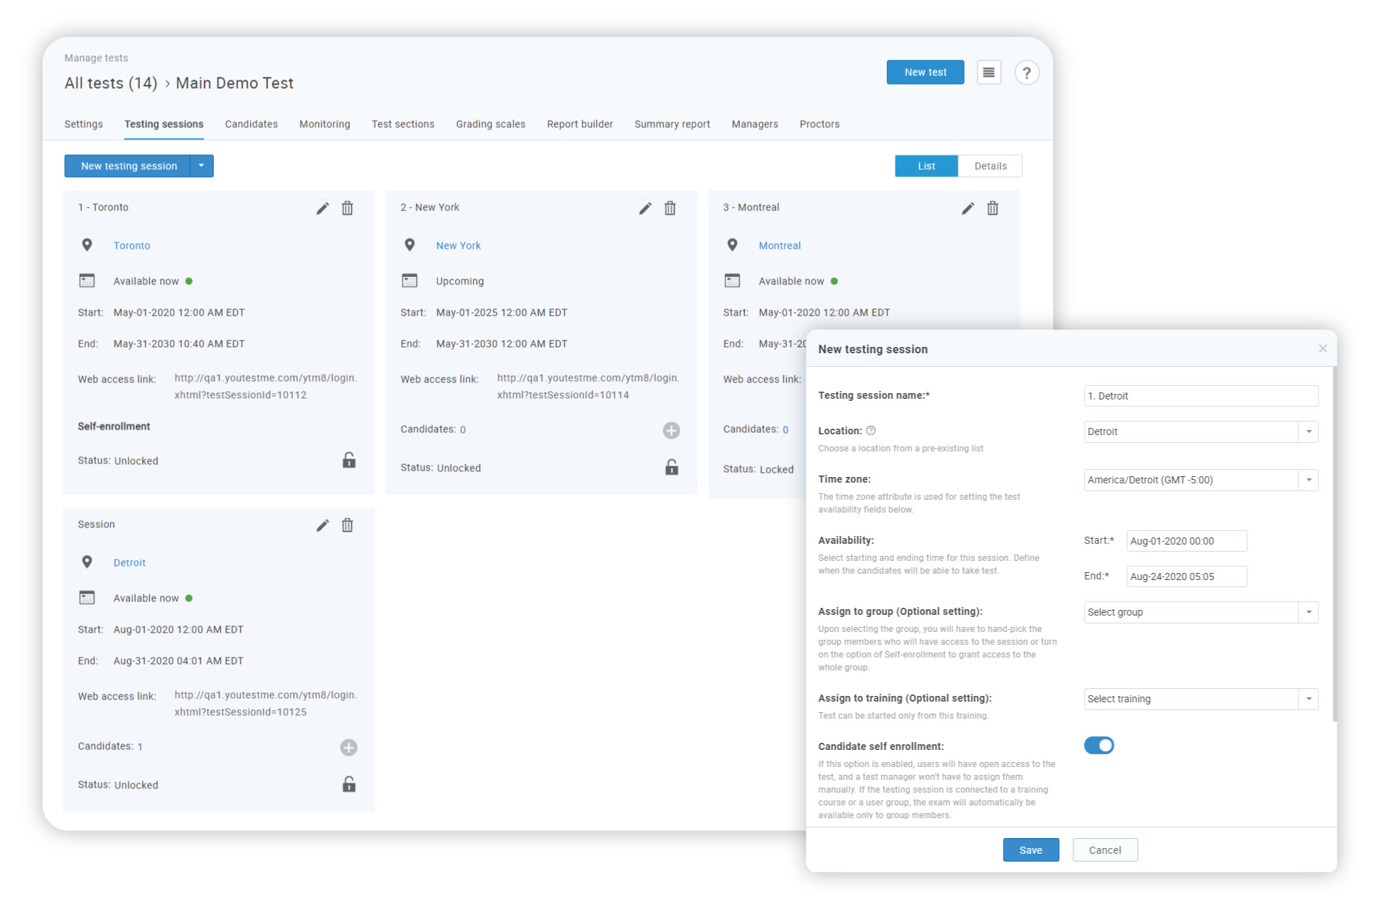The width and height of the screenshot is (1381, 917).
Task: Open the help question mark icon in header
Action: (x=1027, y=73)
